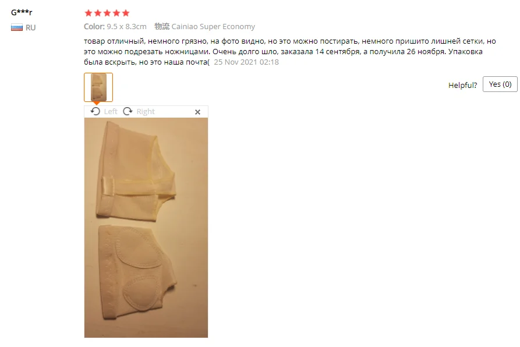This screenshot has width=520, height=347.
Task: Click the rotate left arrow icon
Action: 95,111
